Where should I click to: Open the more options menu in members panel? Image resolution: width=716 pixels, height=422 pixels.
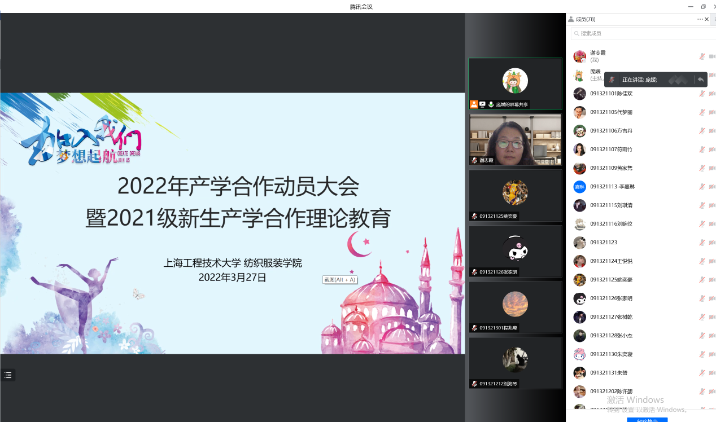(700, 19)
